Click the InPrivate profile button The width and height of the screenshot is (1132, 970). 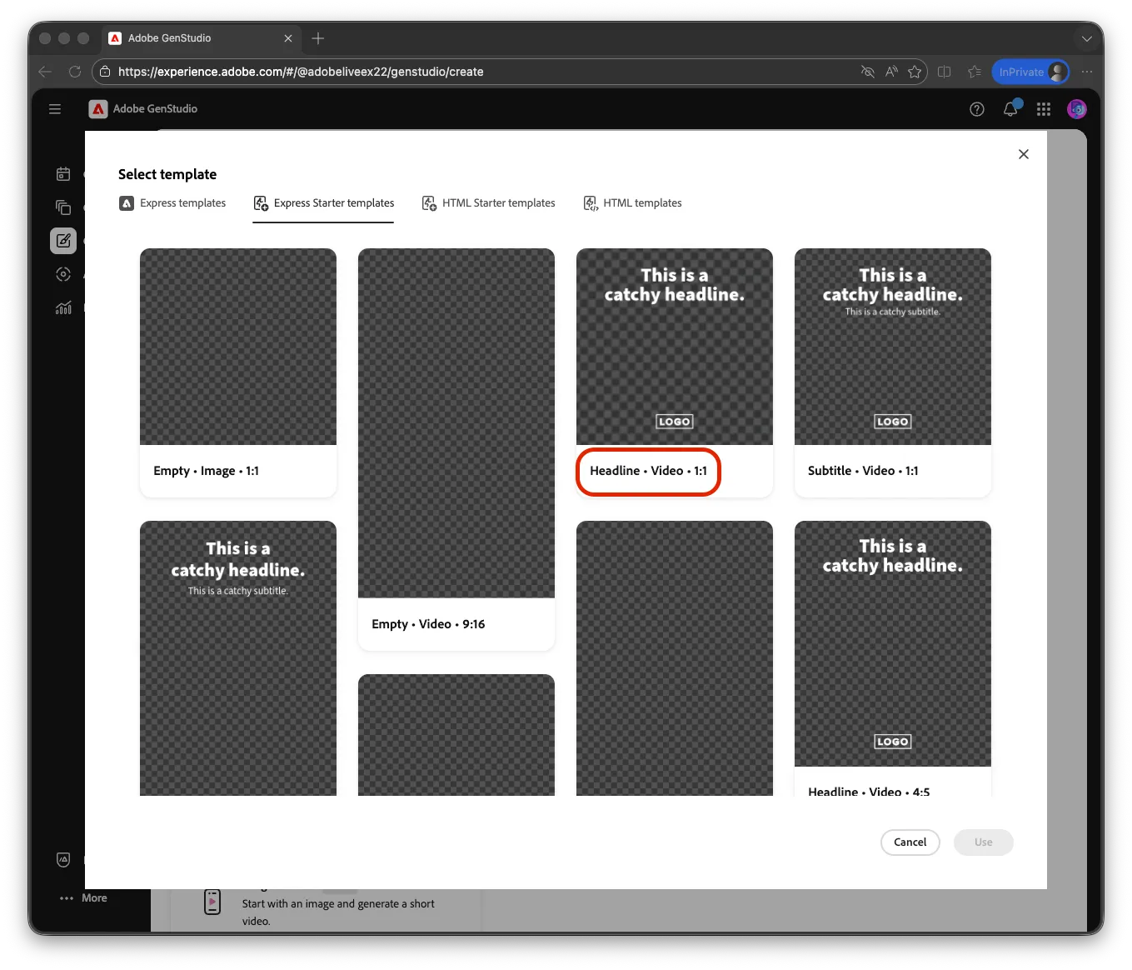click(1031, 72)
